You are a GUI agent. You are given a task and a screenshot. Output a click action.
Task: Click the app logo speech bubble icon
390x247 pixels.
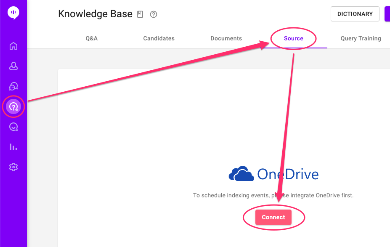point(13,13)
